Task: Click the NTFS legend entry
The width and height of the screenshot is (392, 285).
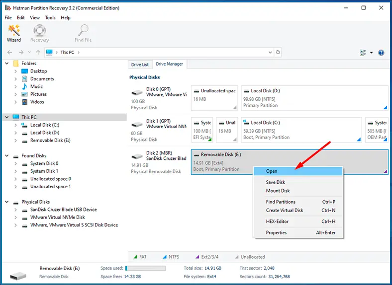Action: pos(171,257)
